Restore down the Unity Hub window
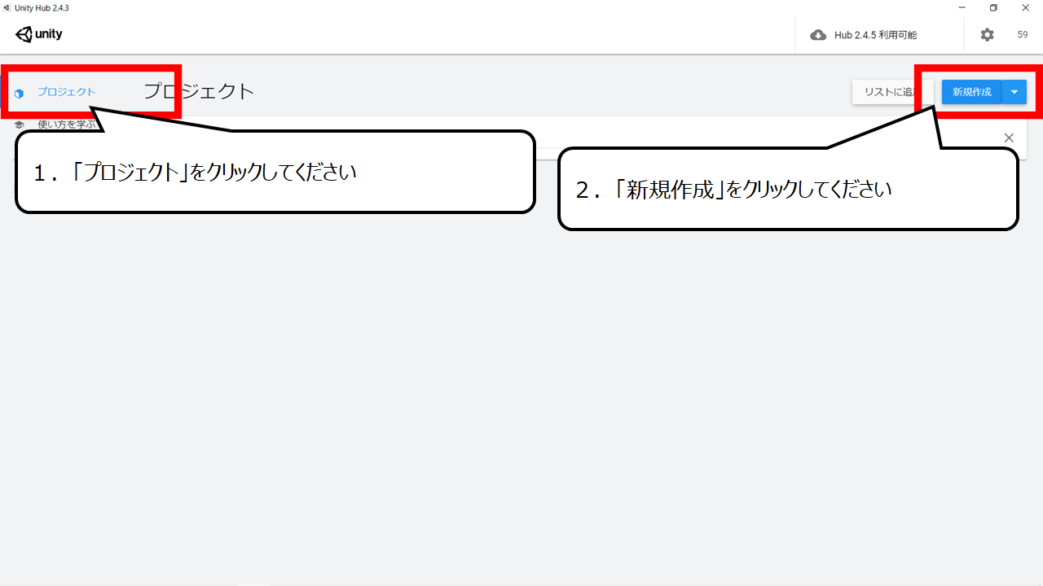 click(993, 7)
